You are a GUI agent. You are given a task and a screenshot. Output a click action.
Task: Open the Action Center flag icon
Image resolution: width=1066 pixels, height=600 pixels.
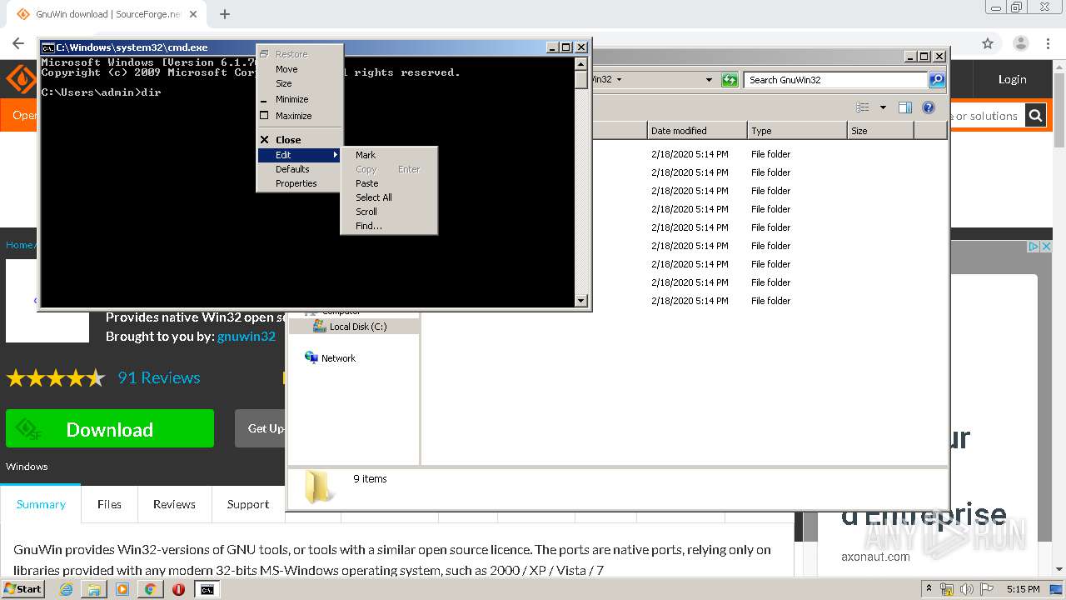tap(986, 589)
